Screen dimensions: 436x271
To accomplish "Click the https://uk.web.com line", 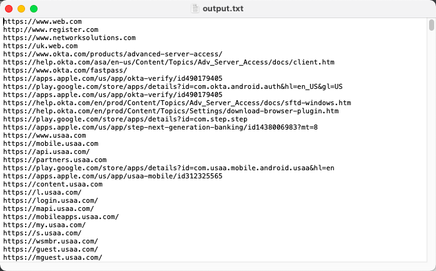I will point(41,46).
